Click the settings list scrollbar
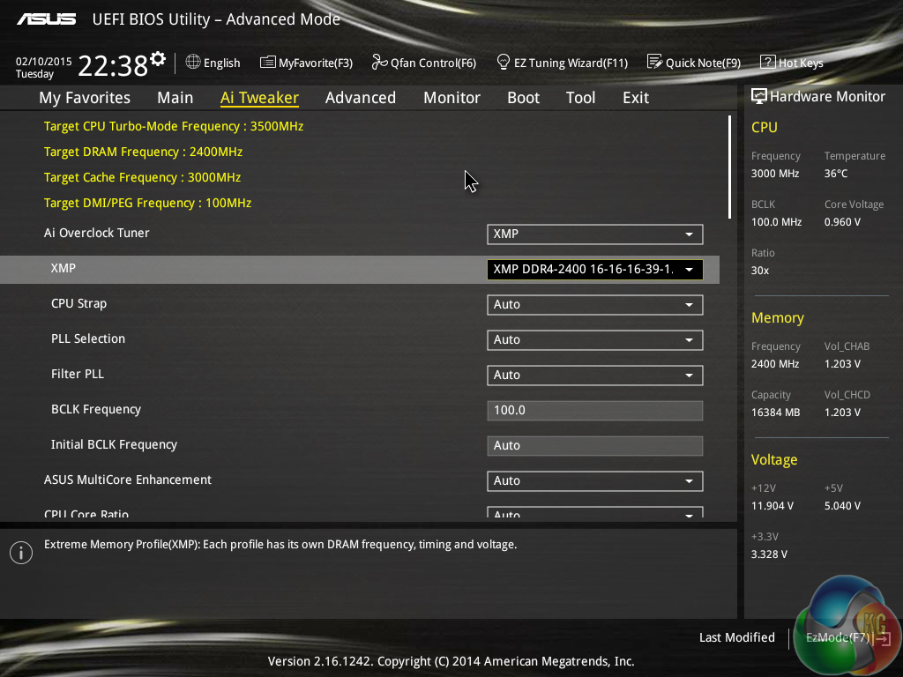 click(x=729, y=167)
